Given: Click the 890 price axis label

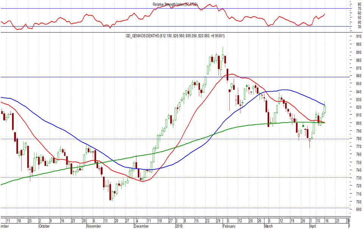Looking at the screenshot, I should (358, 52).
